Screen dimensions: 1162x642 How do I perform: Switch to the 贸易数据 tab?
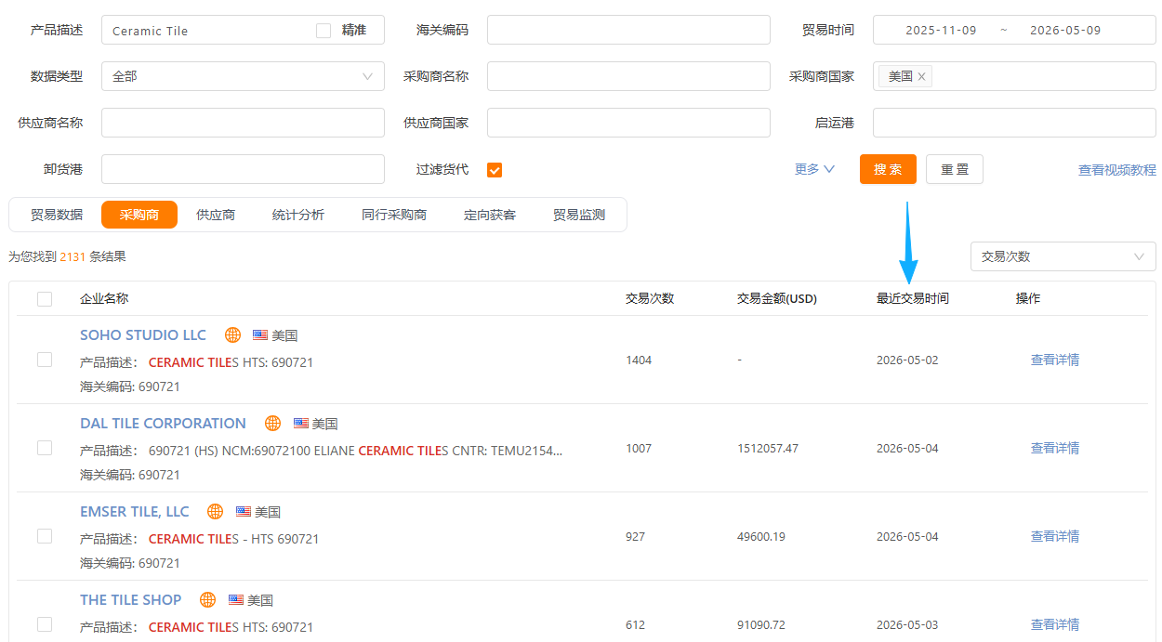[x=57, y=215]
